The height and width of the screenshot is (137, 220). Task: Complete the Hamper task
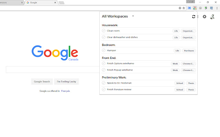103,50
